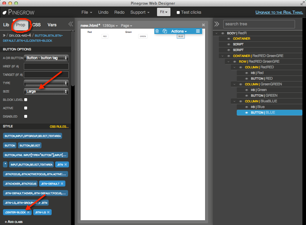Click the Target text field
This screenshot has height=225, width=306.
click(x=46, y=75)
